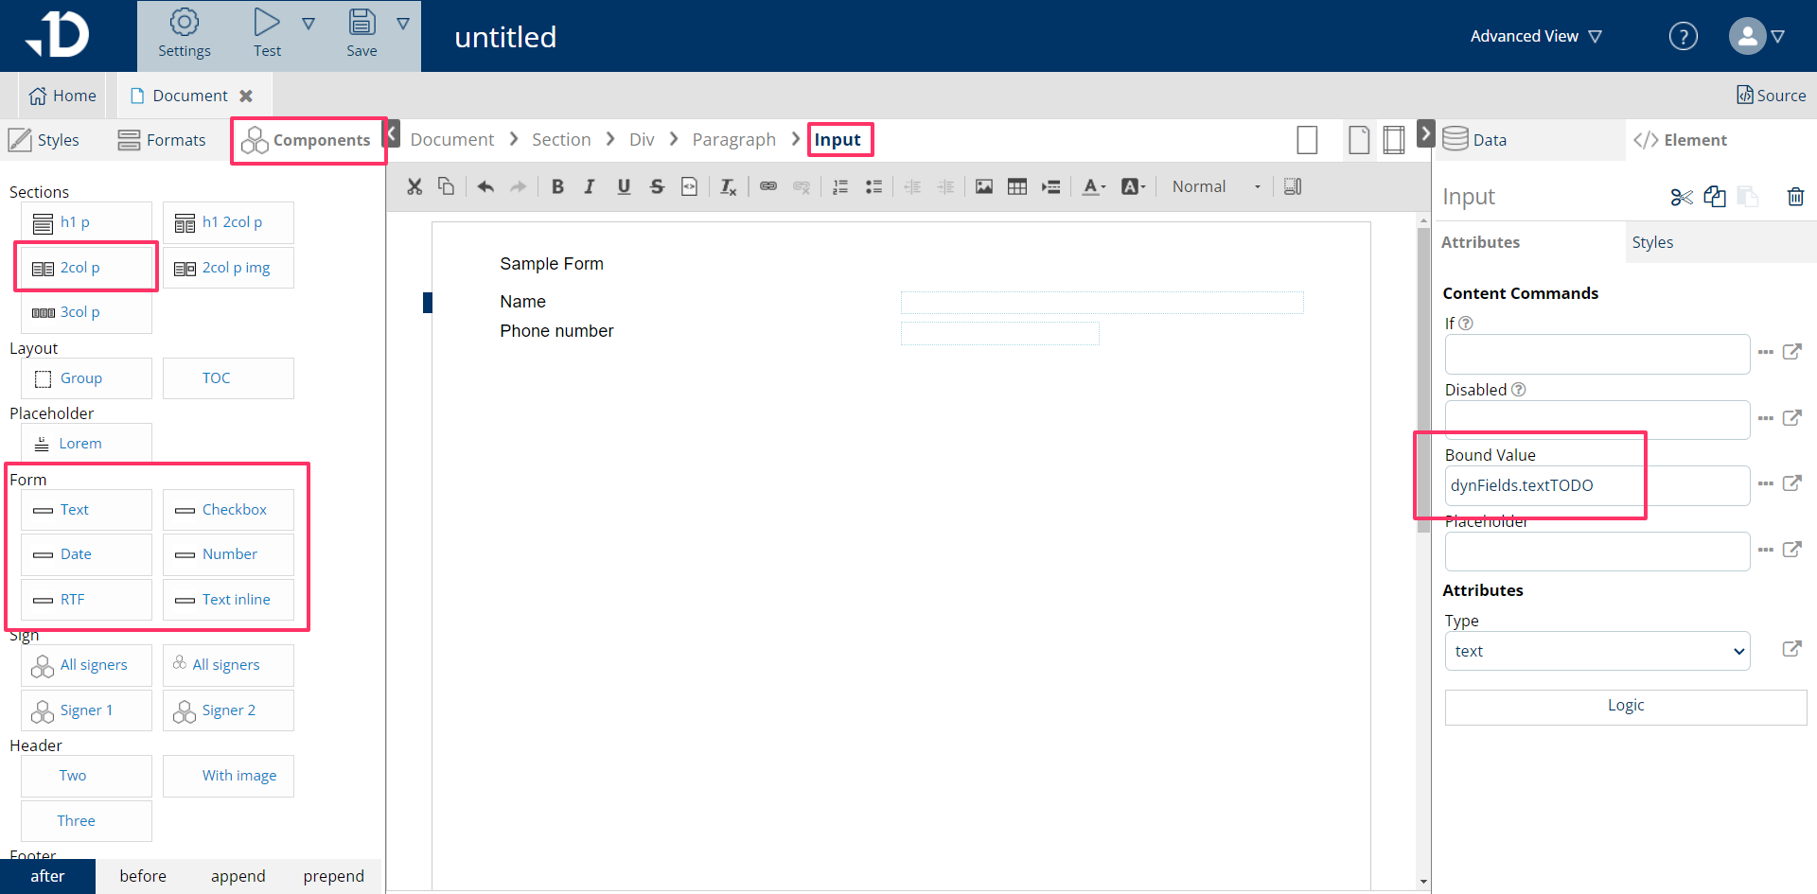Collapse the left panel arrow
Viewport: 1817px width, 894px height.
(393, 132)
